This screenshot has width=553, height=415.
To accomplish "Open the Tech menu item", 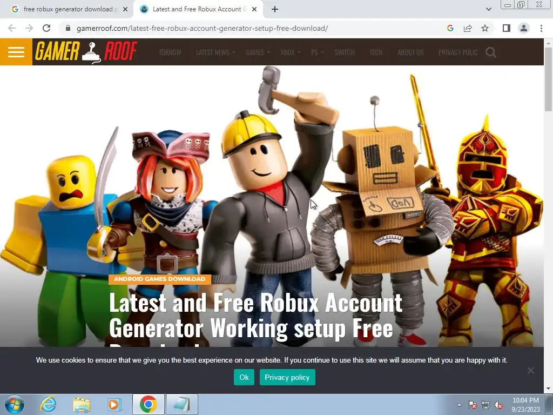I will [x=376, y=52].
